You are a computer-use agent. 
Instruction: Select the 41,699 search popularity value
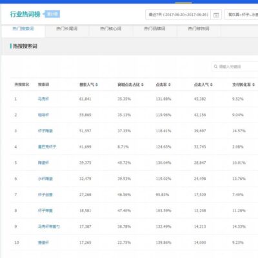85,147
